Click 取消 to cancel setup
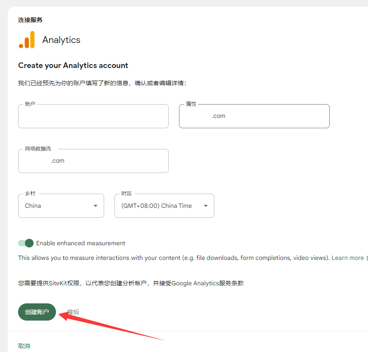368x352 pixels. 24,346
